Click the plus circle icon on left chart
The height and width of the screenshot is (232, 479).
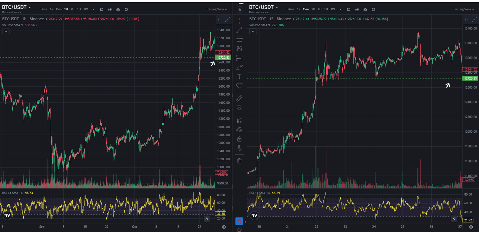click(x=126, y=10)
